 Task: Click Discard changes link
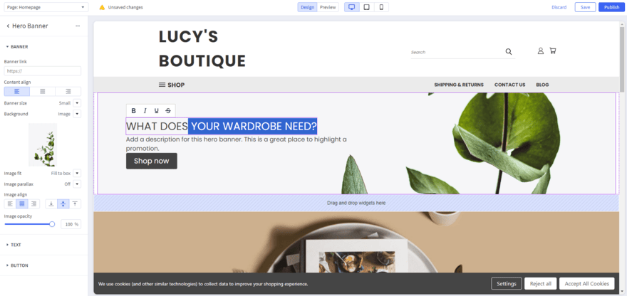tap(559, 7)
